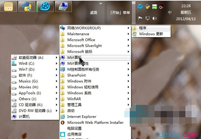Select the 启动 folder menu item
The height and width of the screenshot is (139, 201).
click(x=95, y=111)
